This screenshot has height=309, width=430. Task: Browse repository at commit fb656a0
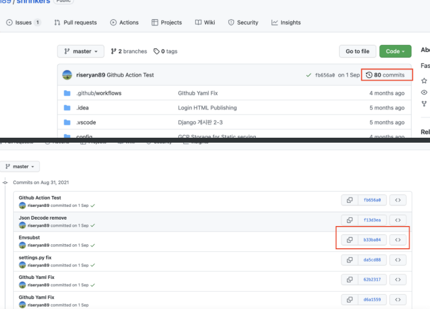point(397,200)
